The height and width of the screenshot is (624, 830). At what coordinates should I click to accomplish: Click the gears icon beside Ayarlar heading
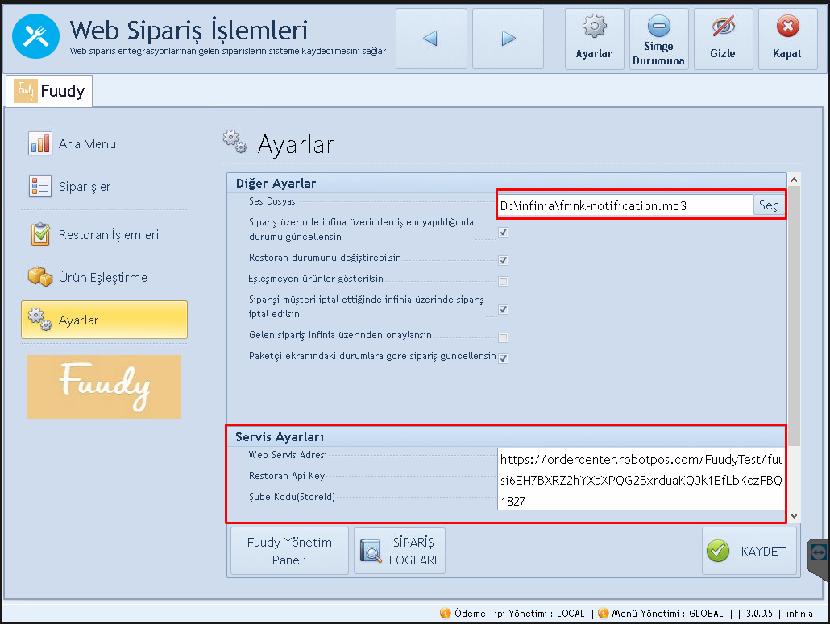tap(235, 142)
